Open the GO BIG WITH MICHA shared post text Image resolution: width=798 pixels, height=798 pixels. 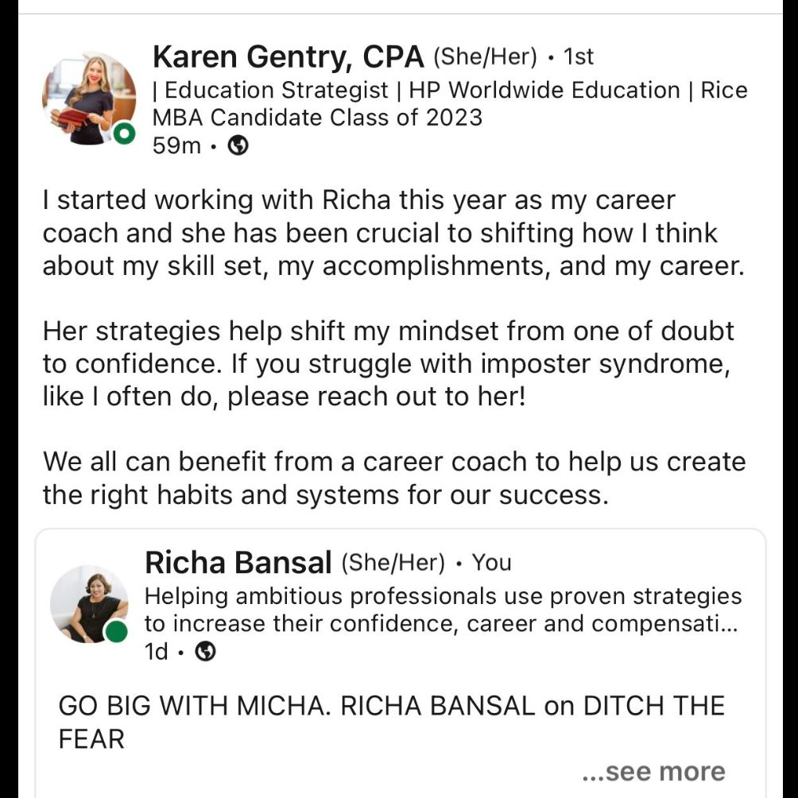tap(391, 722)
